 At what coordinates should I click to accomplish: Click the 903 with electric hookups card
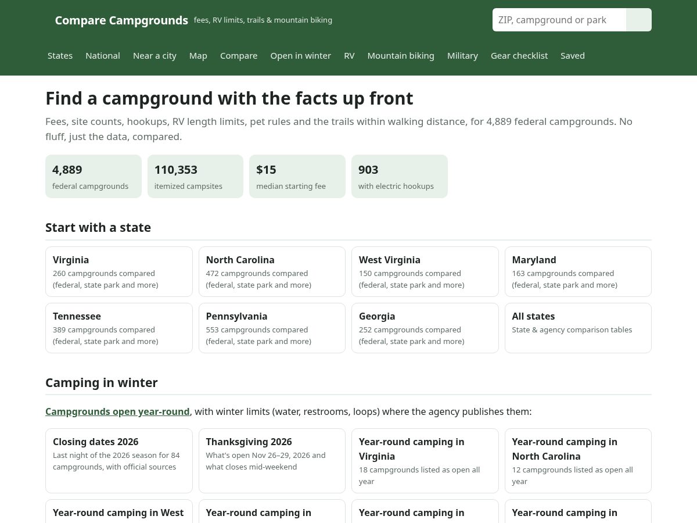point(400,176)
